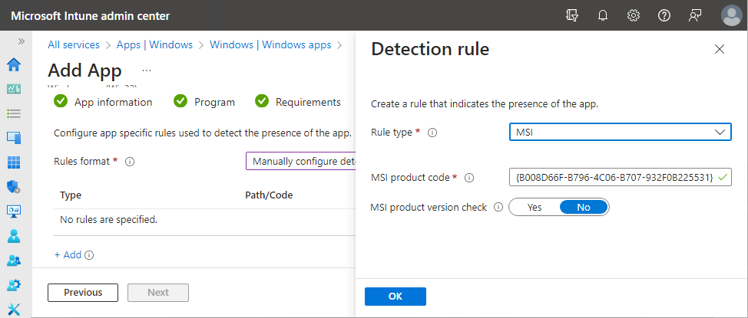Viewport: 748px width, 318px height.
Task: Show info tooltip for Rules format
Action: [129, 162]
